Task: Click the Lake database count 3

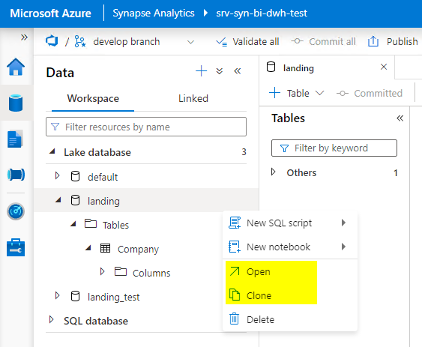Action: pos(244,152)
